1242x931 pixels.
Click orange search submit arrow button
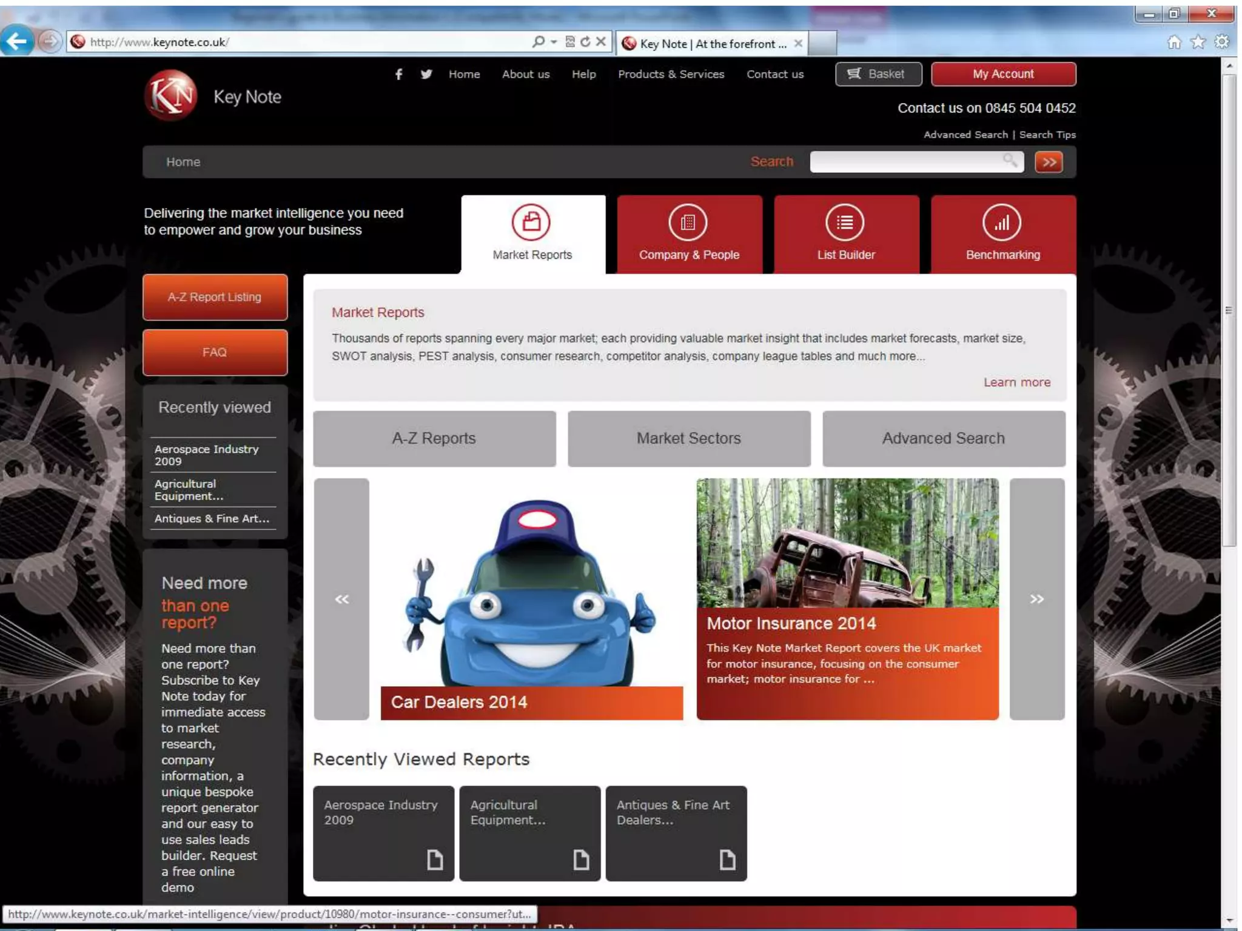[1049, 162]
